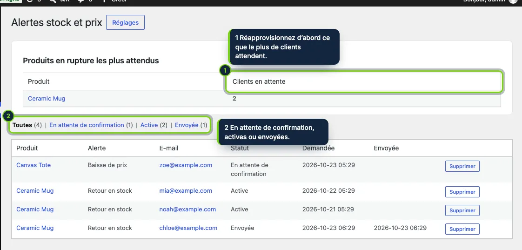This screenshot has height=250, width=522.
Task: Click the mia@example.com email link
Action: point(186,191)
